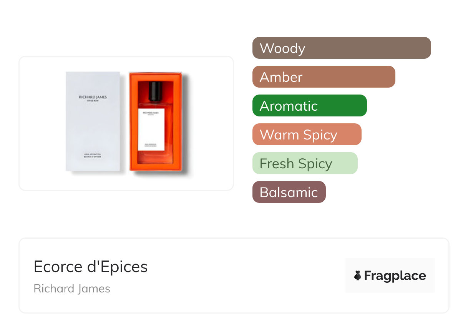Pick the Warm Spicy accord bar
This screenshot has width=468, height=332.
point(307,134)
